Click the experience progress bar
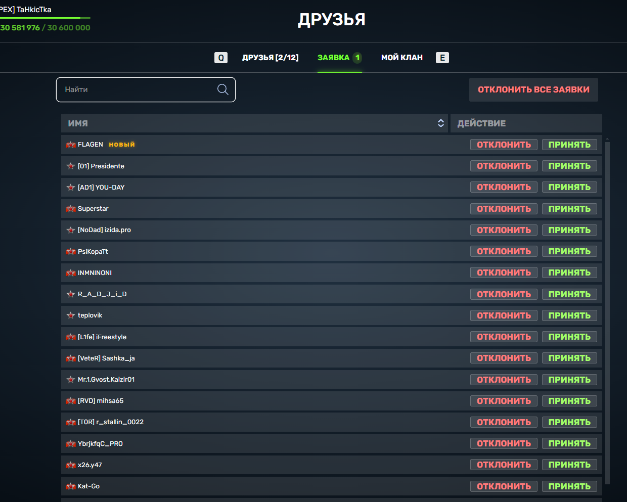 click(x=45, y=18)
